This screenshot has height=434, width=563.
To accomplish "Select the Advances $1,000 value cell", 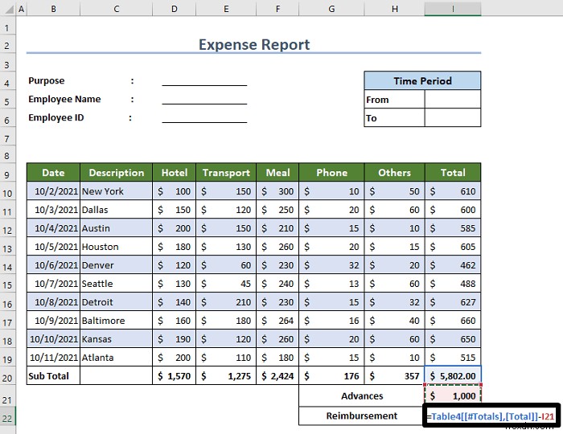I will [453, 396].
